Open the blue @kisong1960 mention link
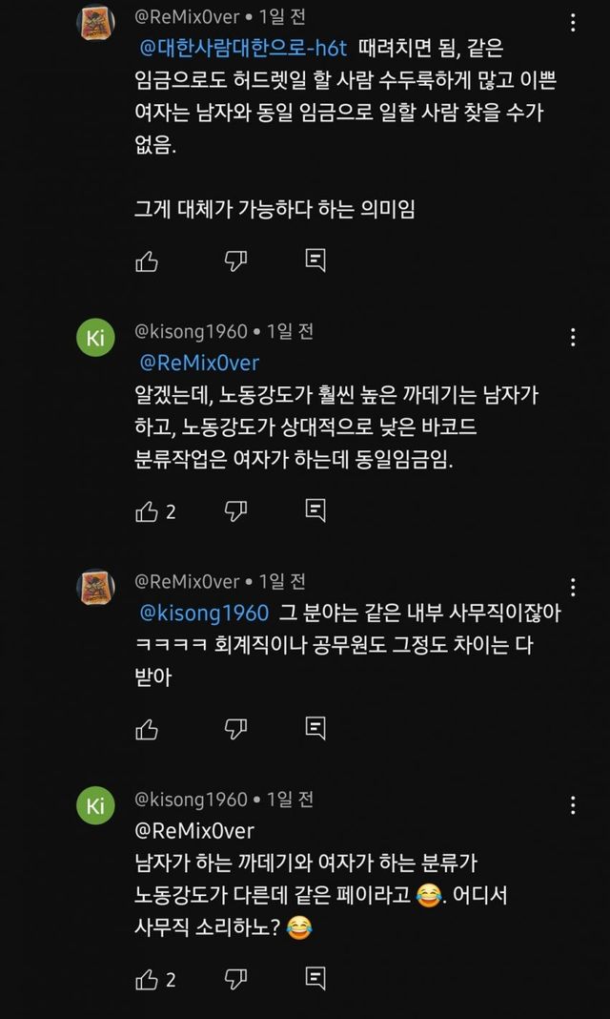The width and height of the screenshot is (610, 1019). [204, 613]
